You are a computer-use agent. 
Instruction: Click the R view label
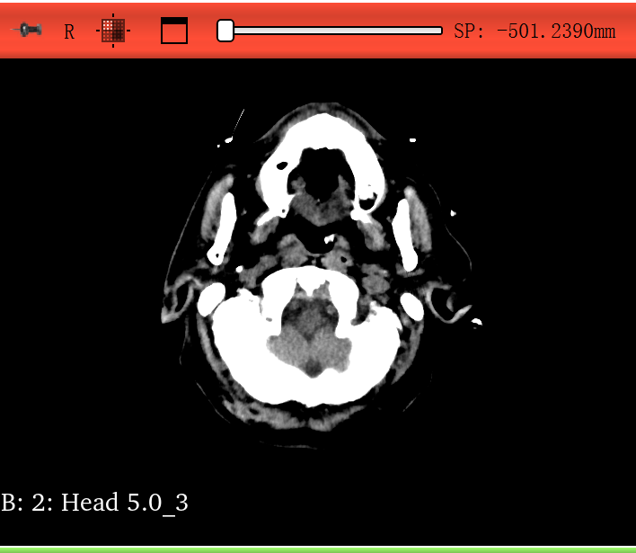pyautogui.click(x=69, y=32)
